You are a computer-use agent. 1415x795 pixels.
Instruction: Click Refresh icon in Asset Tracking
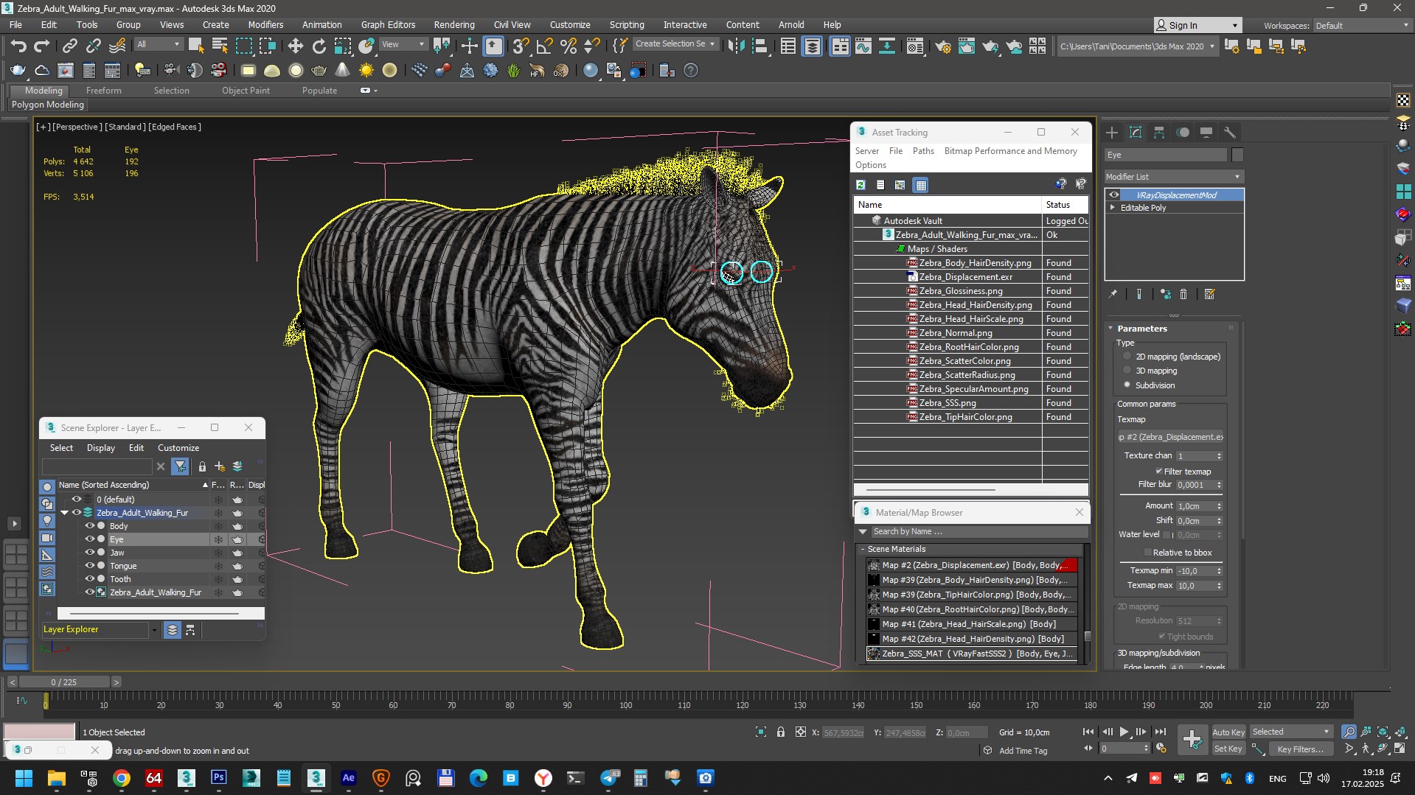861,185
